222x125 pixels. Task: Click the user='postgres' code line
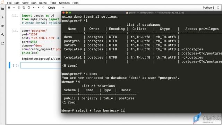[34, 31]
